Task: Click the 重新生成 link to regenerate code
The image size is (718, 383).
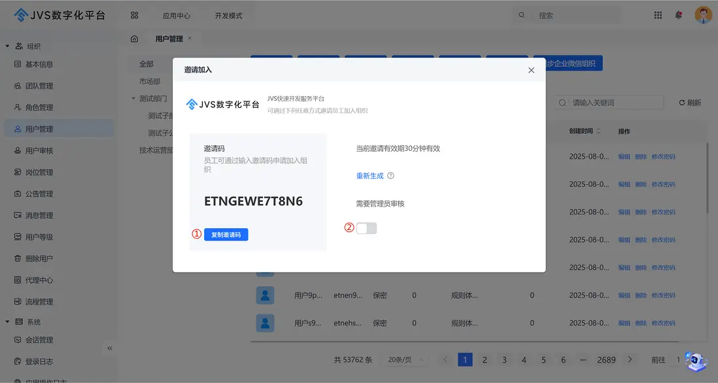Action: point(369,176)
